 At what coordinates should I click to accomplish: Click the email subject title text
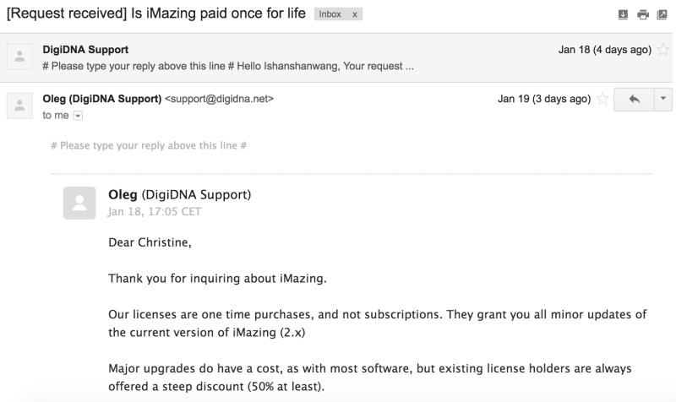[156, 14]
